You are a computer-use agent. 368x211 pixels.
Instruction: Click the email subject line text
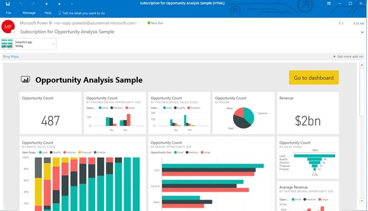point(67,32)
